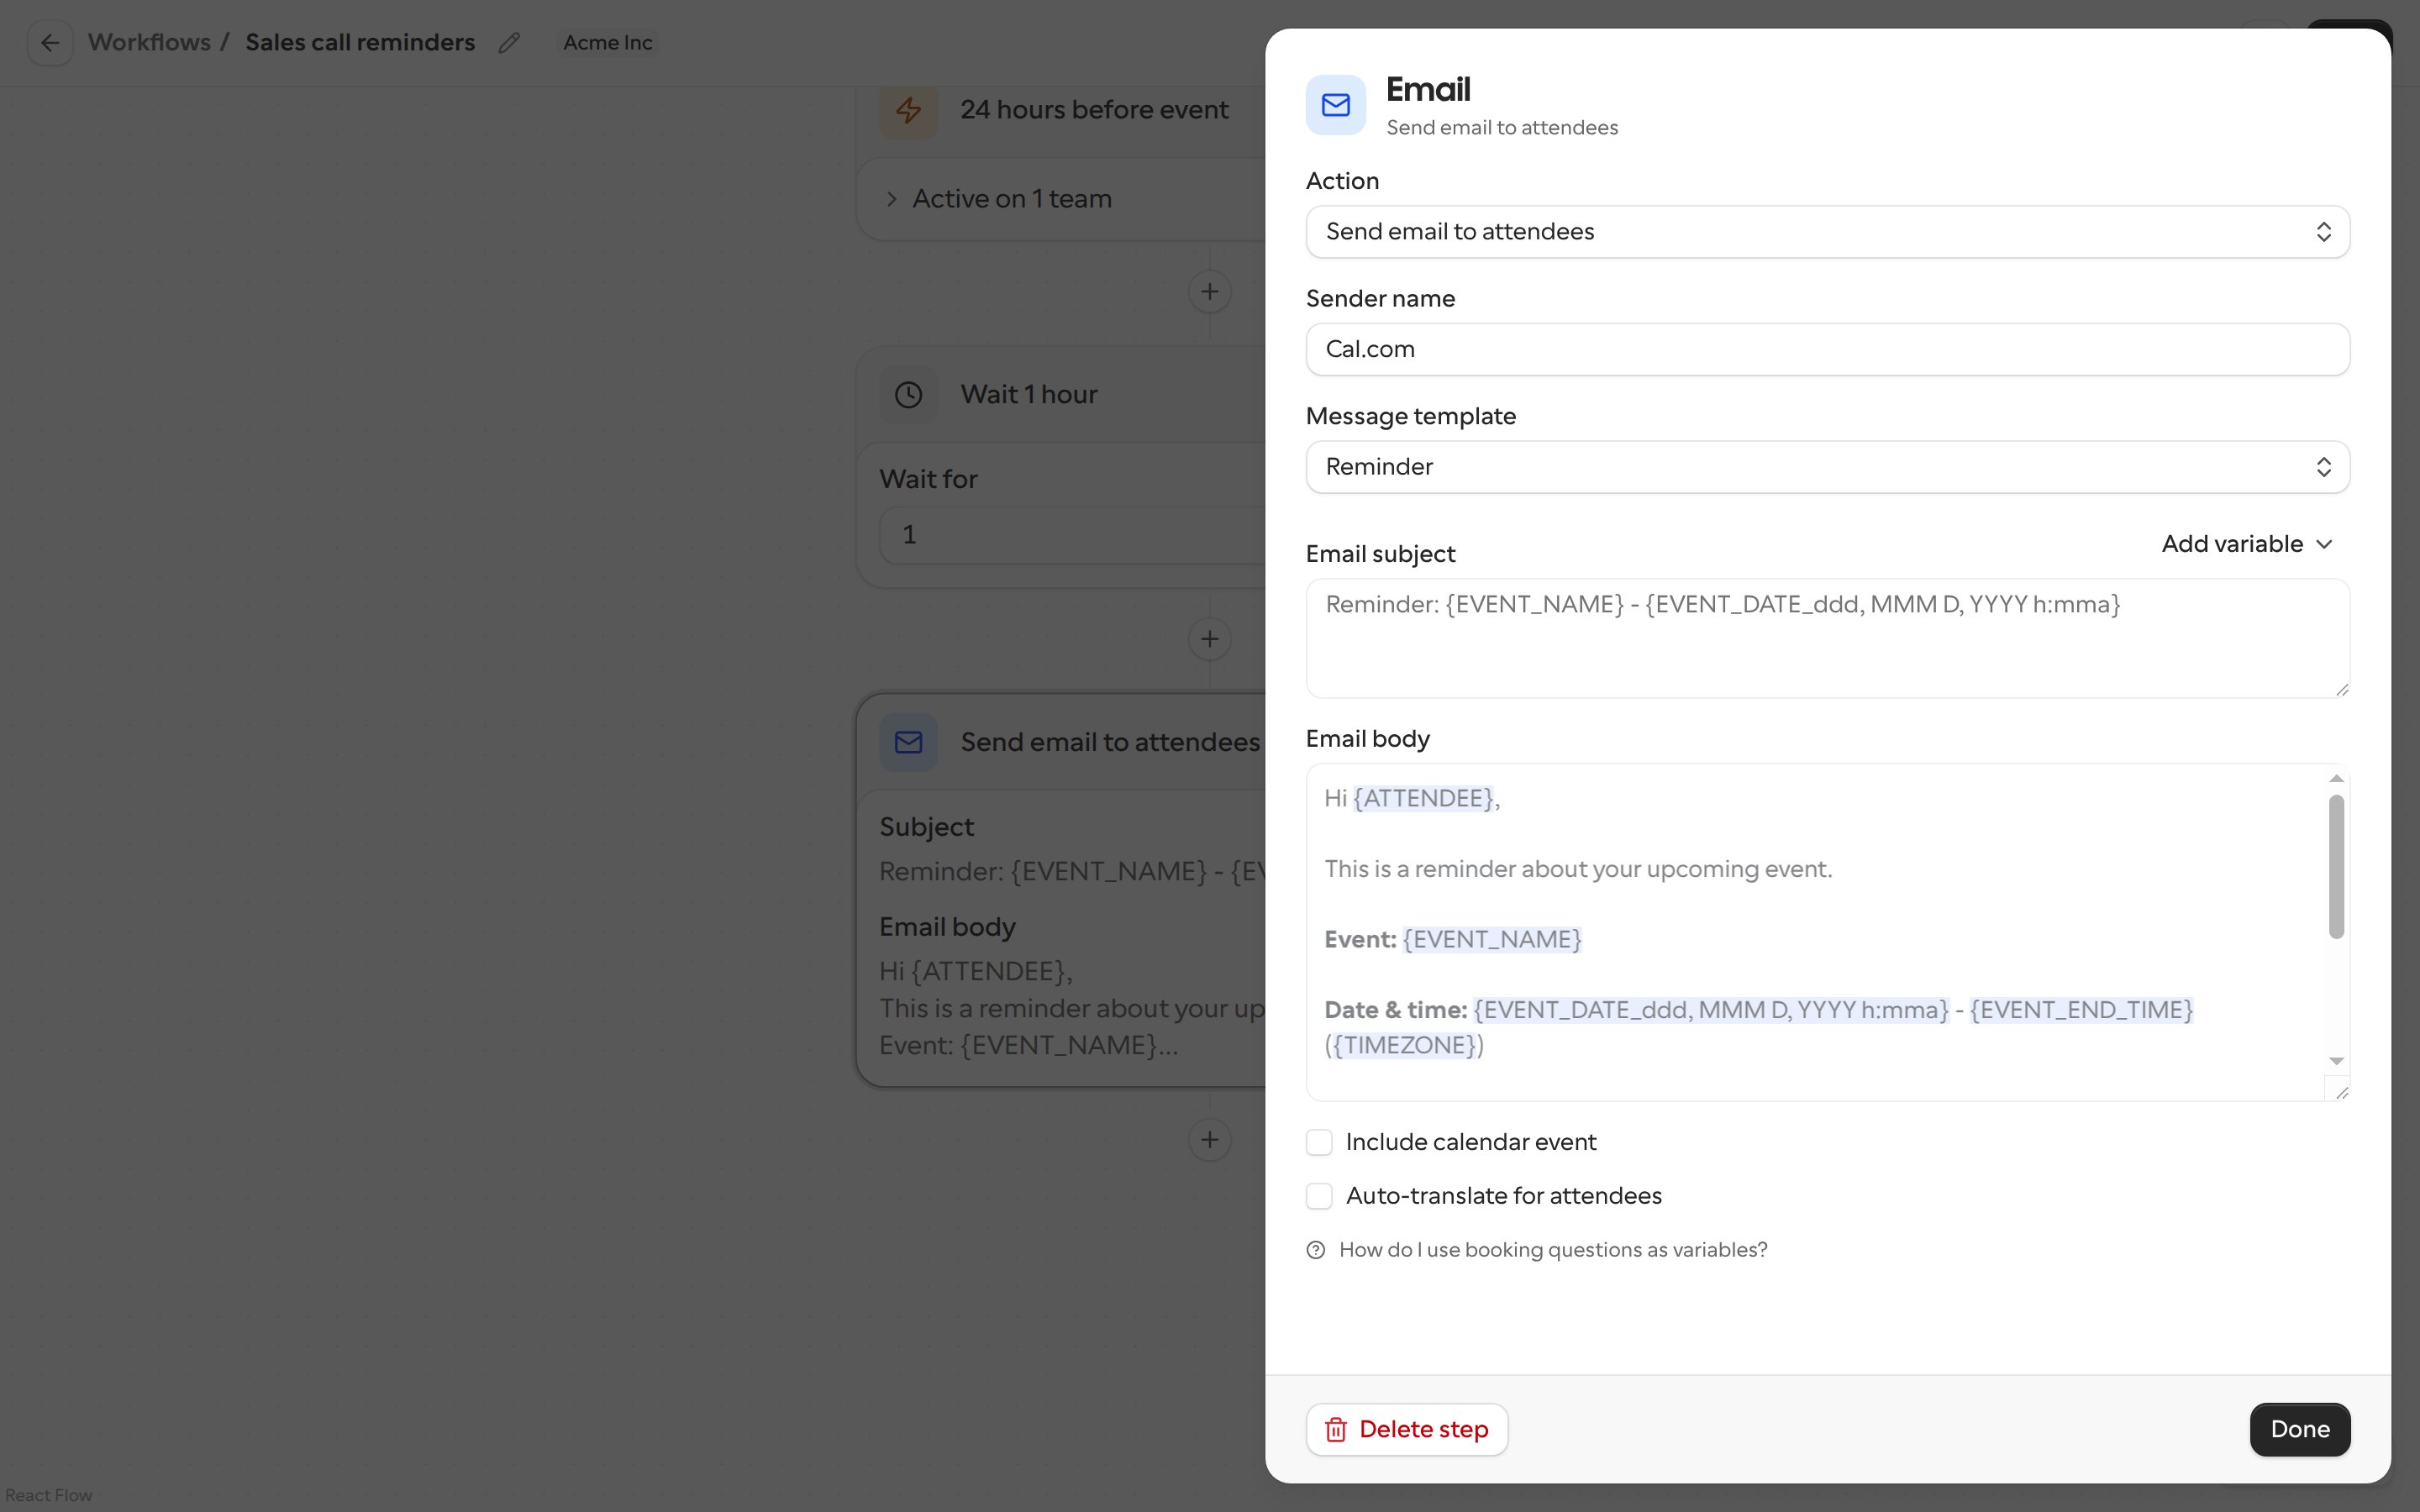
Task: Open booking questions variables help link
Action: tap(1553, 1250)
